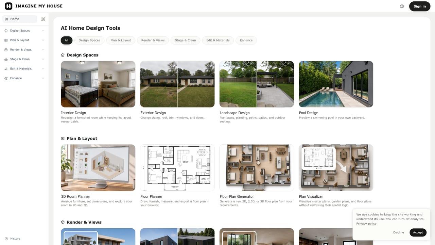Open the Floor Planner blueprint thumbnail
435x245 pixels.
click(x=177, y=168)
